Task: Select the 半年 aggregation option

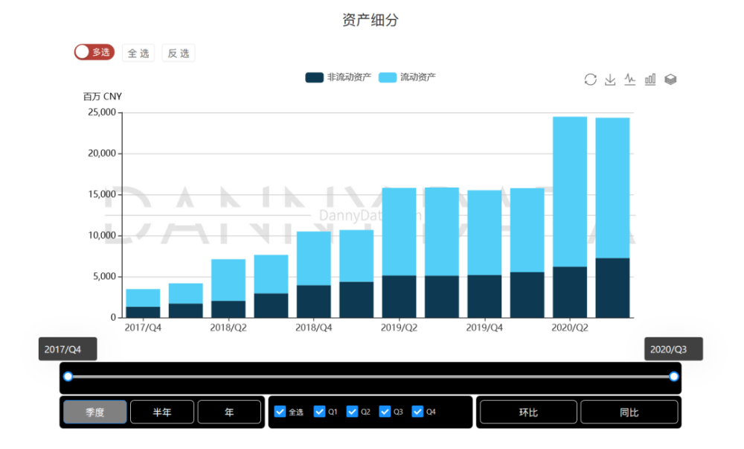Action: (162, 411)
